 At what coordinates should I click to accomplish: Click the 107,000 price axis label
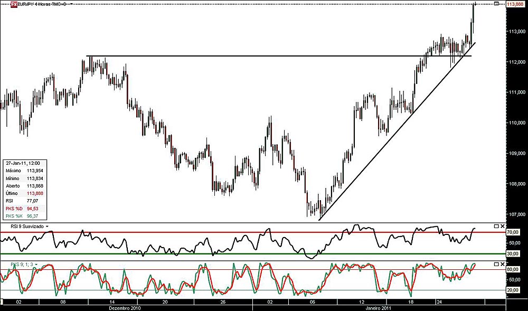coord(517,214)
